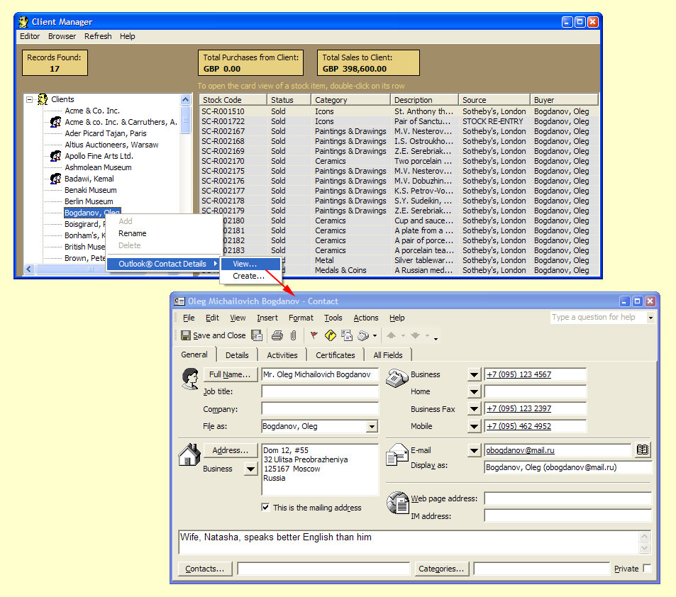
Task: Click the yellow Display Map of Address icon
Action: click(331, 335)
